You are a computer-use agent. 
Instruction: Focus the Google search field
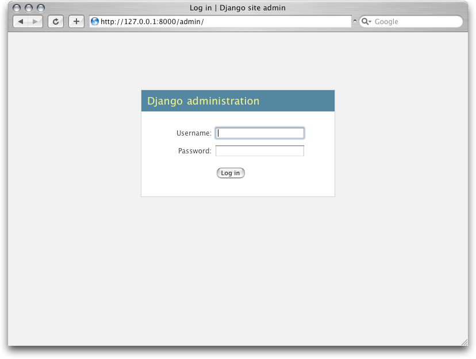[x=411, y=21]
